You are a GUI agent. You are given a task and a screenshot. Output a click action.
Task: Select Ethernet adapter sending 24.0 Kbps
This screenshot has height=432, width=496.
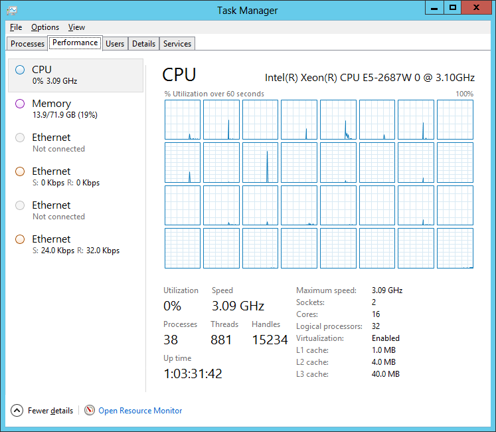coord(76,245)
